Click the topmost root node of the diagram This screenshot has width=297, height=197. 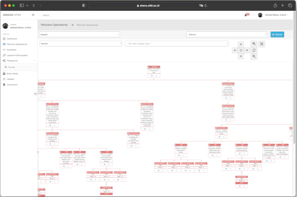pos(154,71)
